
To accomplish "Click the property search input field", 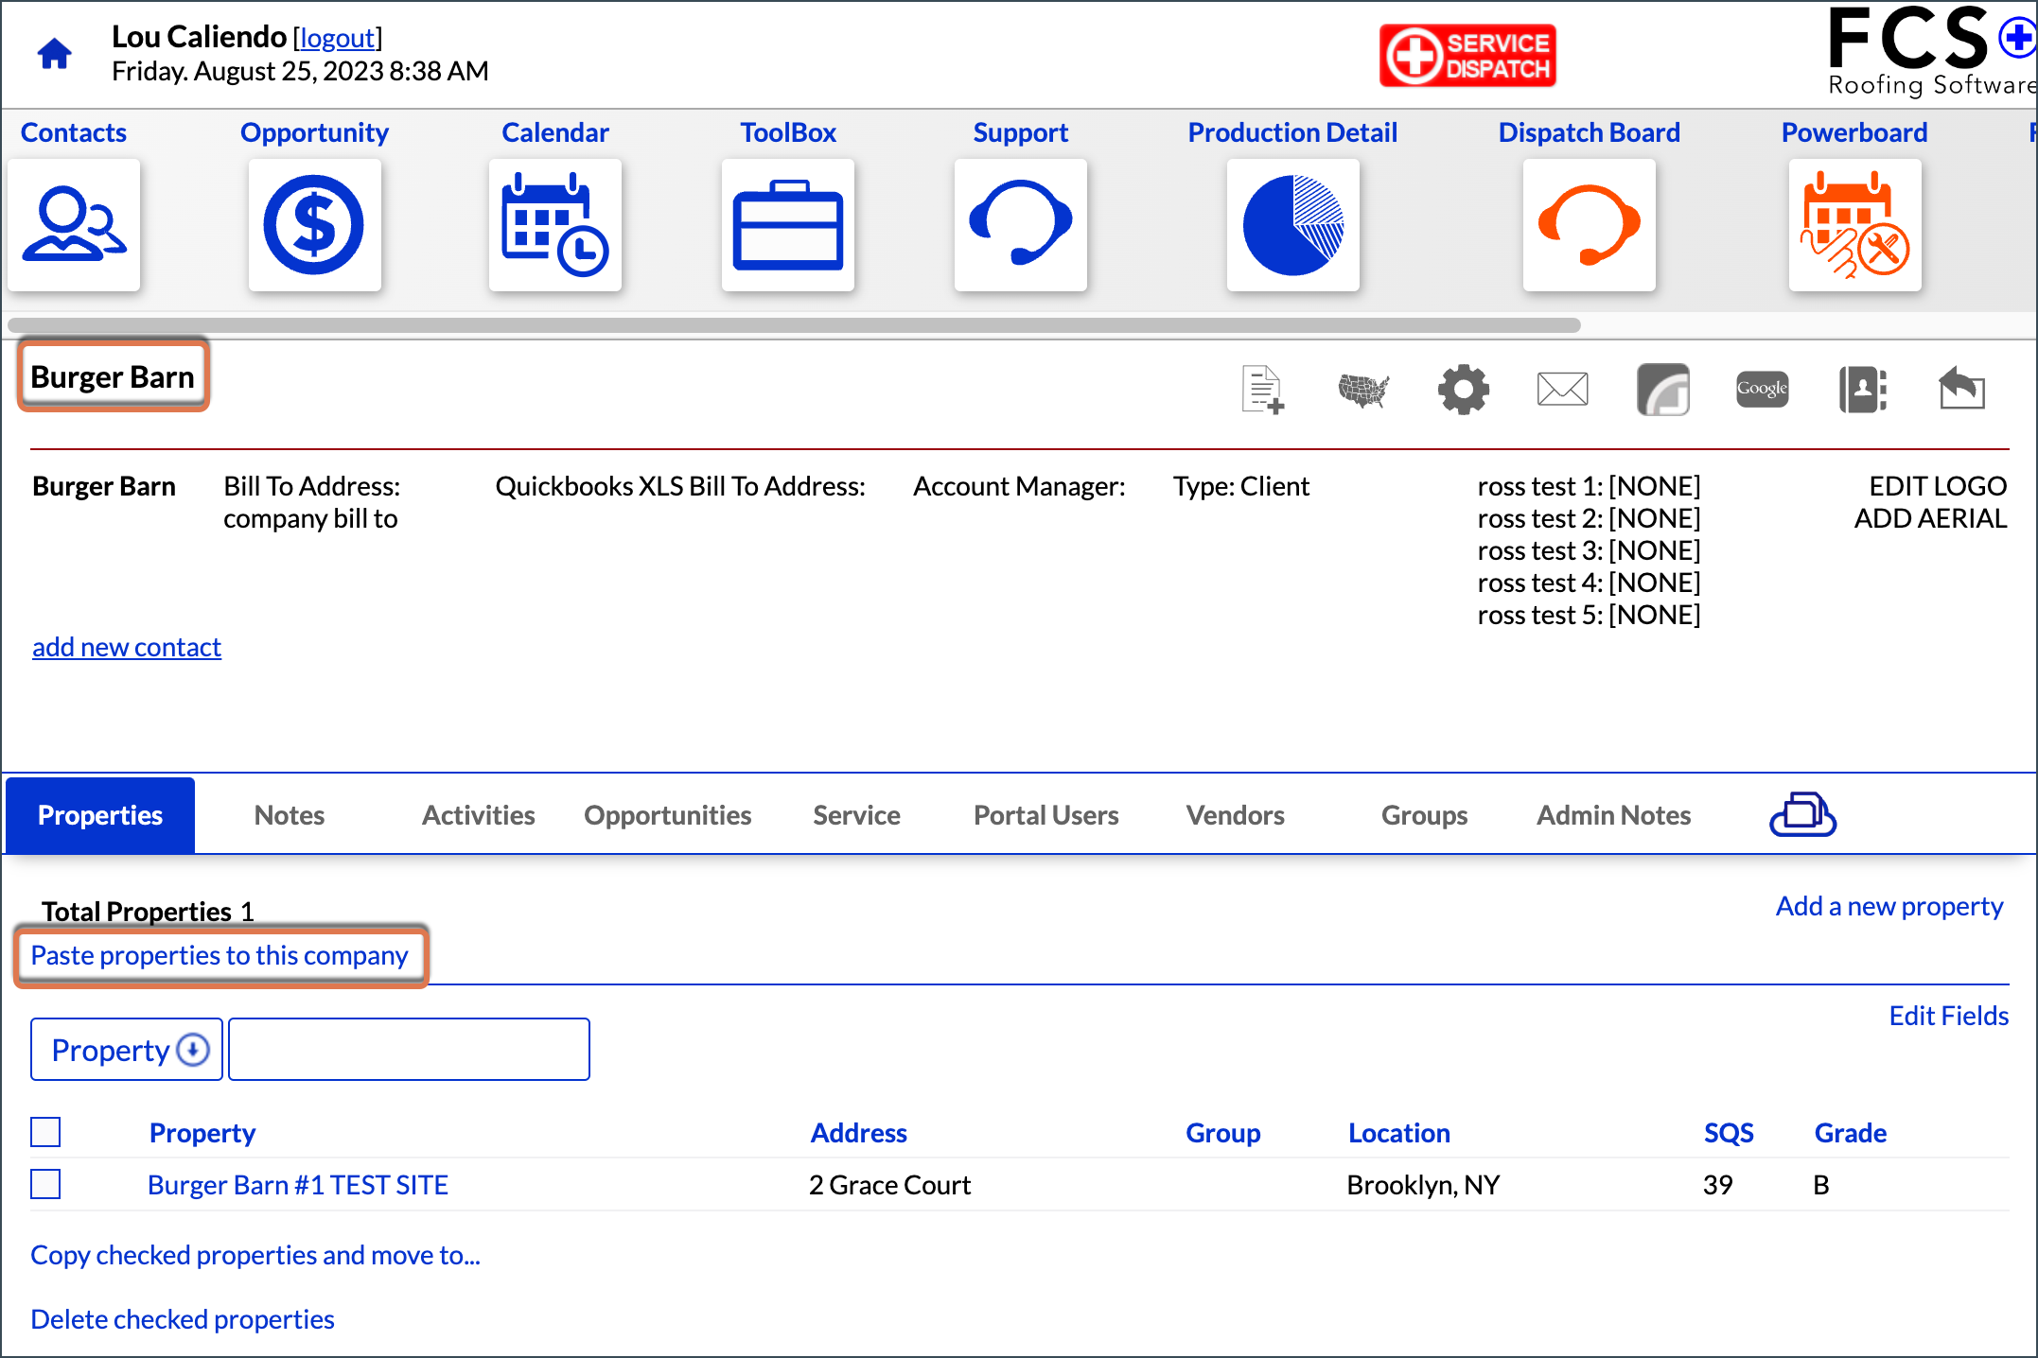I will pos(410,1050).
